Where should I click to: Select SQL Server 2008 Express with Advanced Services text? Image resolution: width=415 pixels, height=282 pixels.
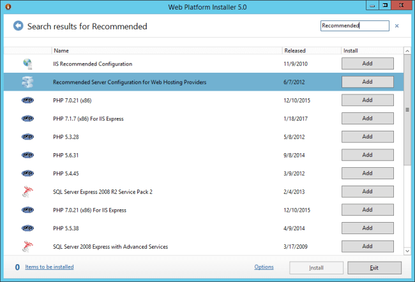(x=110, y=246)
